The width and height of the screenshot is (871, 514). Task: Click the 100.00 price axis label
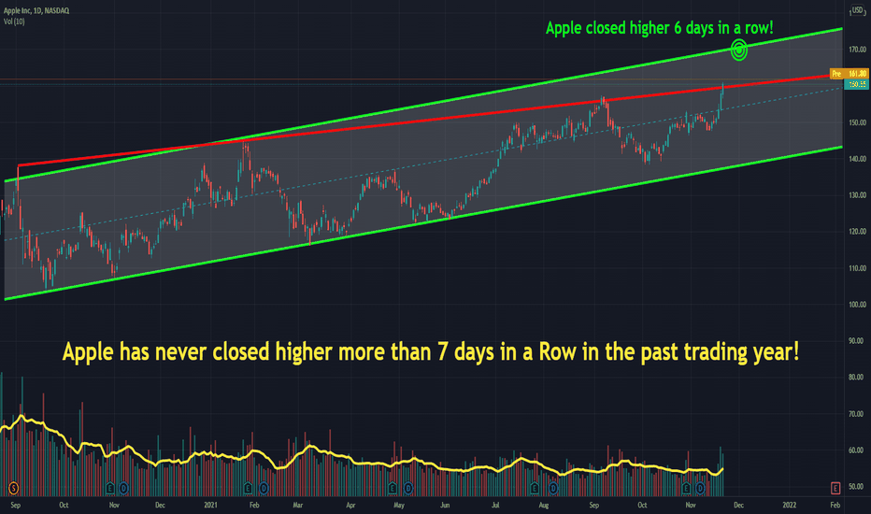857,305
